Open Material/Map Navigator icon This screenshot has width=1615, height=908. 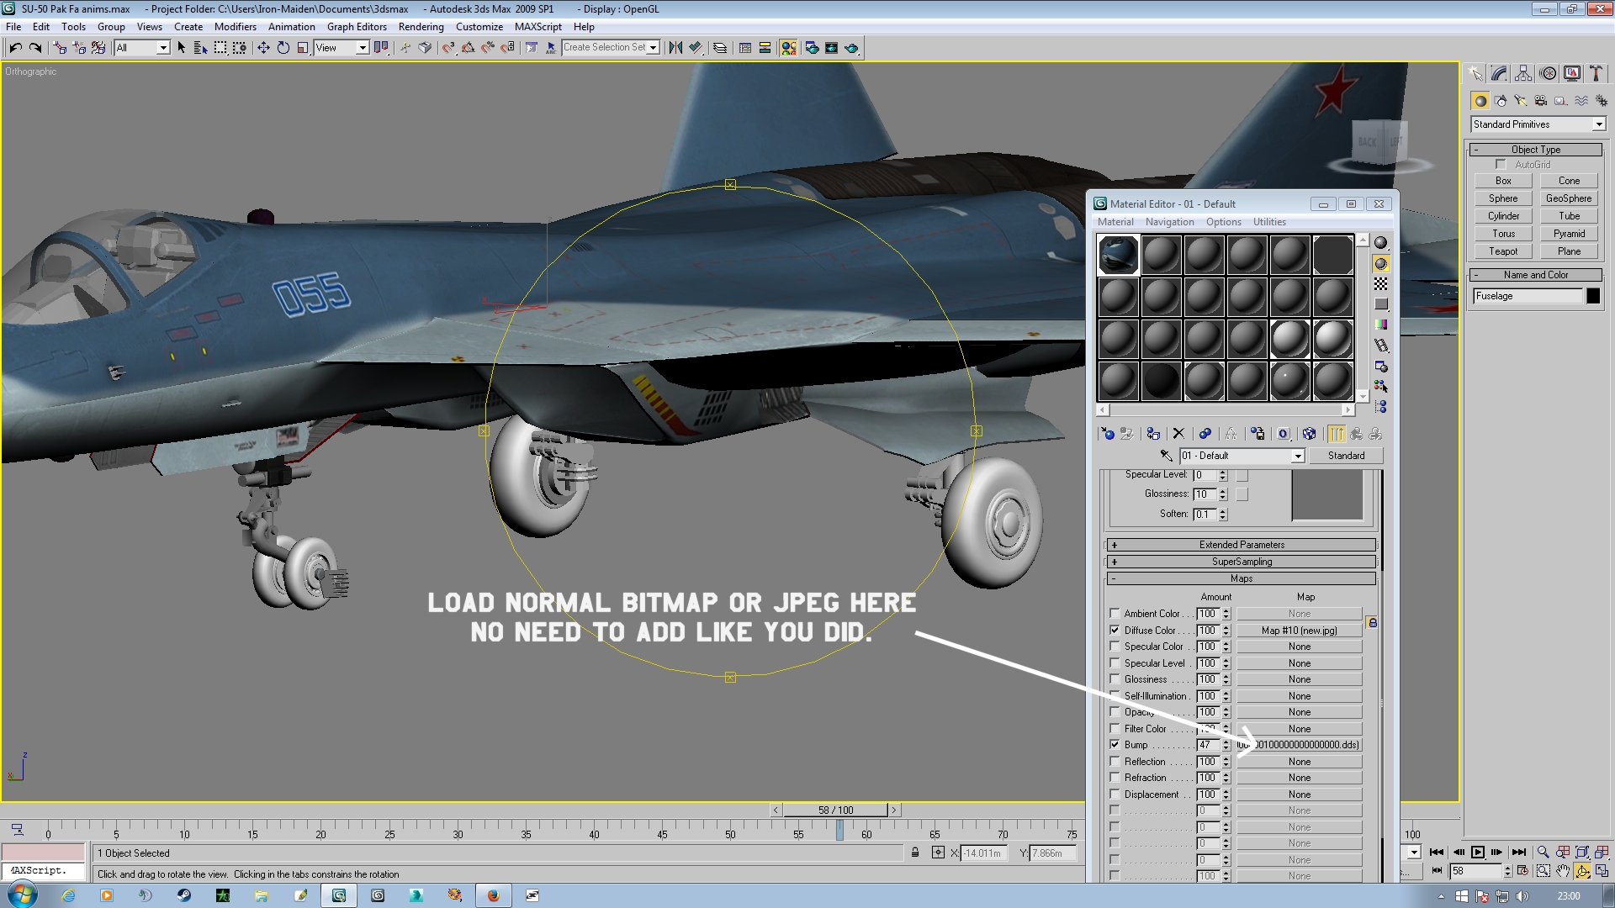click(x=1380, y=407)
